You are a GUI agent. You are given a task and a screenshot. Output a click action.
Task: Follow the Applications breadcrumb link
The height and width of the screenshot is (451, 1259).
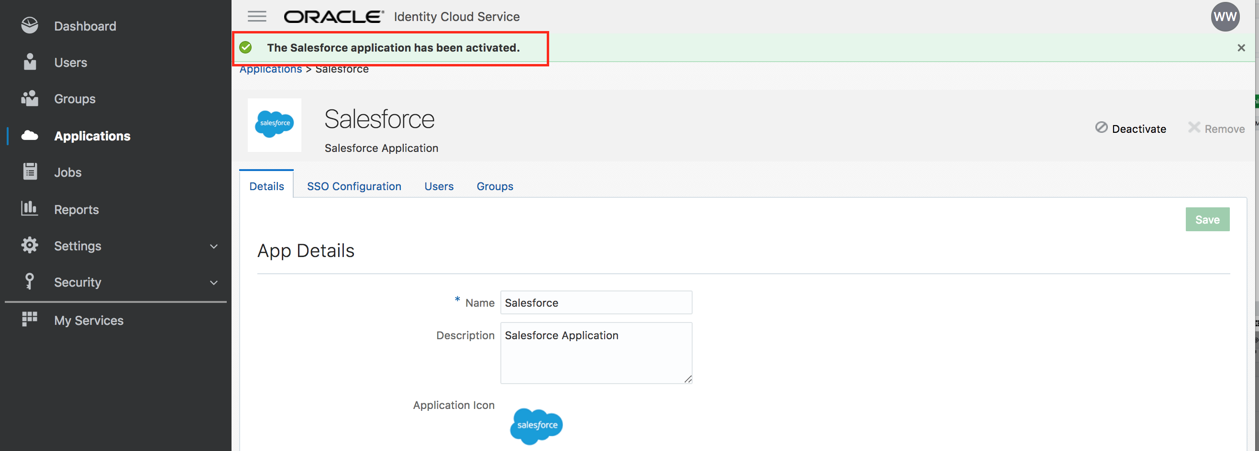(271, 69)
